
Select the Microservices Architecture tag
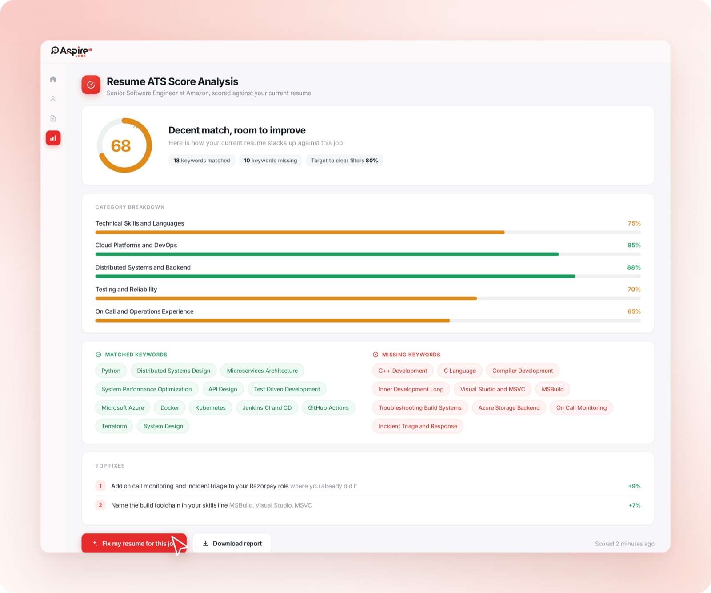(x=262, y=371)
